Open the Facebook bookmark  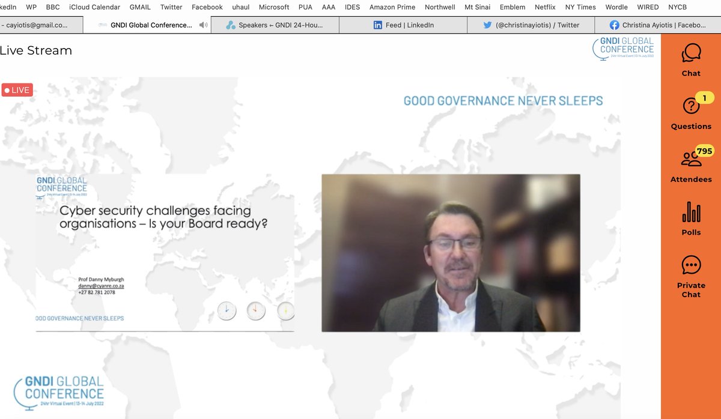(207, 7)
